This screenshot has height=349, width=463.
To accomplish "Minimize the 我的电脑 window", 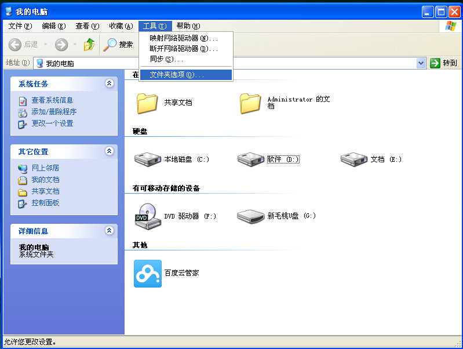I will 427,12.
